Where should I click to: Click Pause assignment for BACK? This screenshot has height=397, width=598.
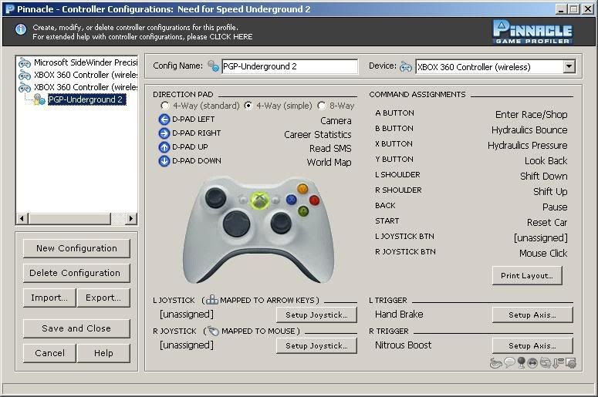coord(555,207)
